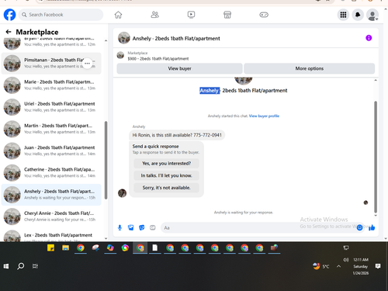Open the Friends icon in top navigation
This screenshot has width=388, height=291.
[154, 15]
